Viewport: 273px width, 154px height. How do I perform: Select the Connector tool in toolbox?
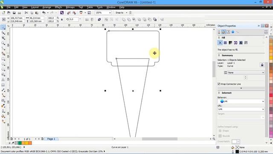(x=3, y=95)
